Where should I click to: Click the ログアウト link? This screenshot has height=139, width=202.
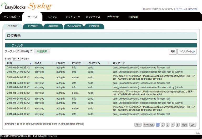193,9
